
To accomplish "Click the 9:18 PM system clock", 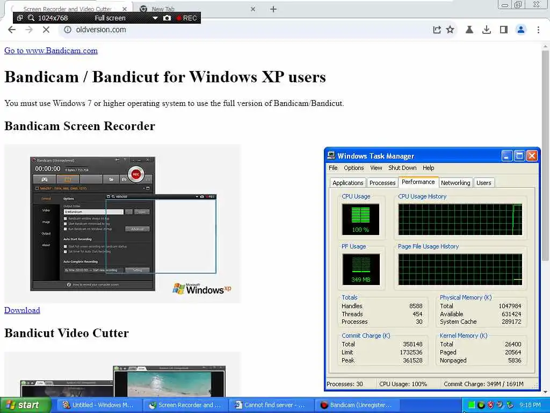I will pyautogui.click(x=530, y=405).
